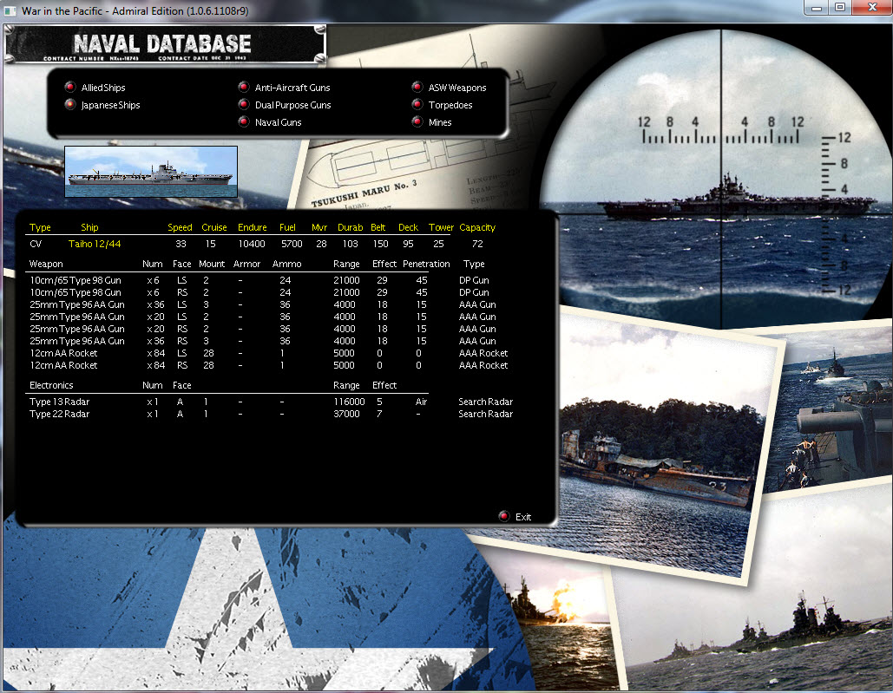Select the 25mm Type 96 AA Gun x36 RS row

263,341
